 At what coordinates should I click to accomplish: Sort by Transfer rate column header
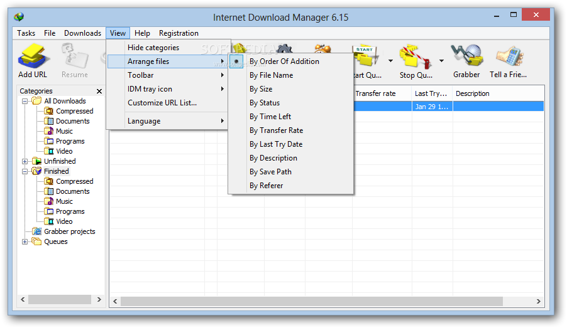[382, 93]
